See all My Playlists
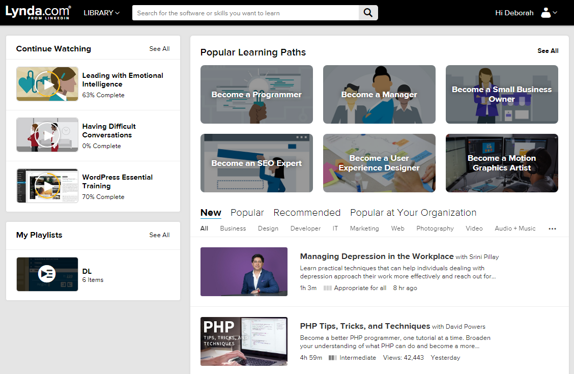This screenshot has width=574, height=374. [x=159, y=235]
